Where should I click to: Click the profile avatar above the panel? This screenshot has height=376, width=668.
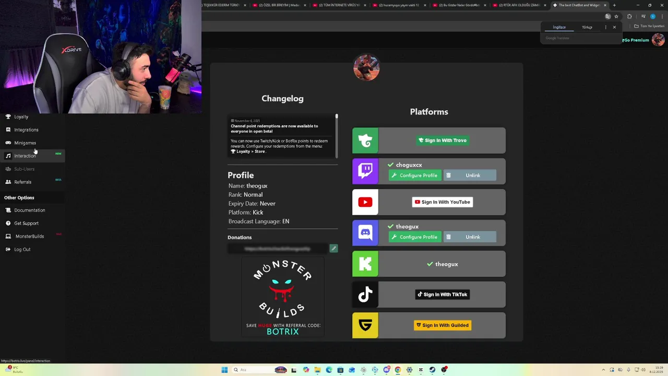coord(366,67)
